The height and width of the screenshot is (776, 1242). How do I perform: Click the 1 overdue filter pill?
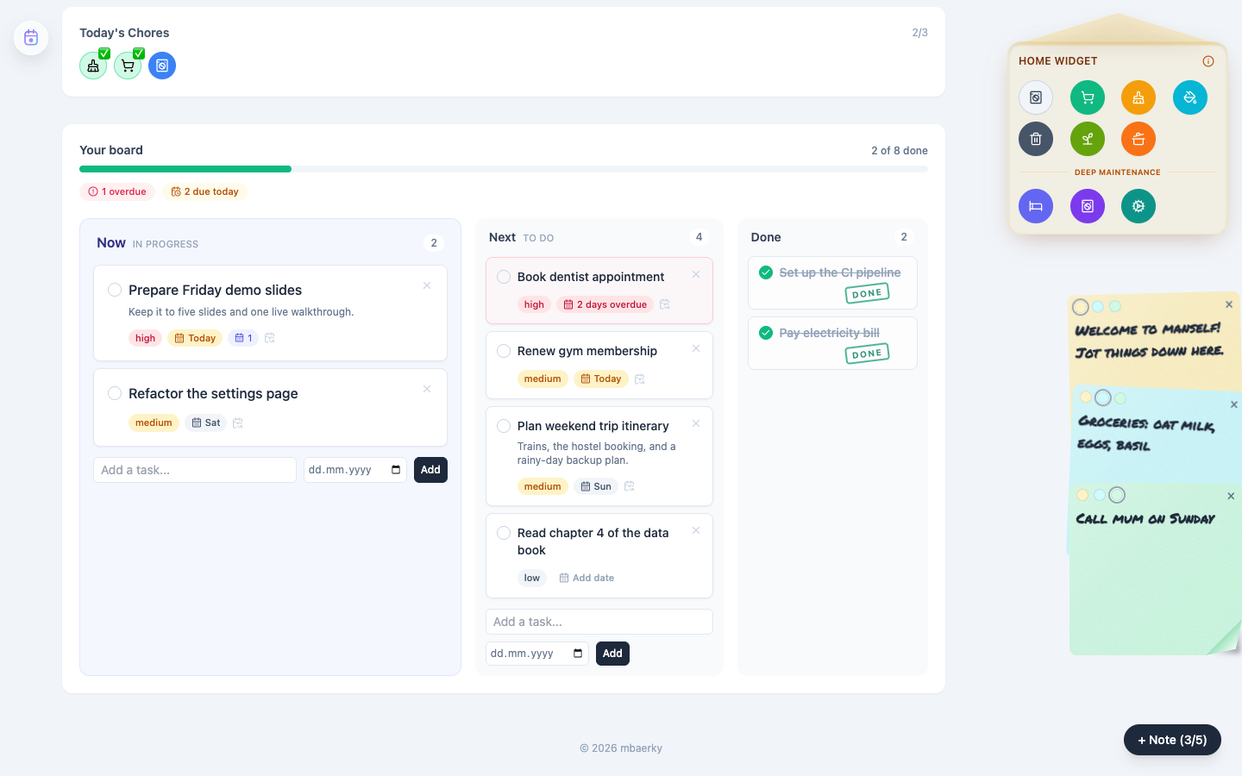coord(117,191)
